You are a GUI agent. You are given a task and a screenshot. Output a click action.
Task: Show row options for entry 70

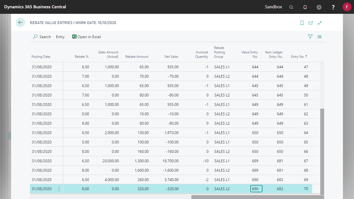tap(59, 189)
